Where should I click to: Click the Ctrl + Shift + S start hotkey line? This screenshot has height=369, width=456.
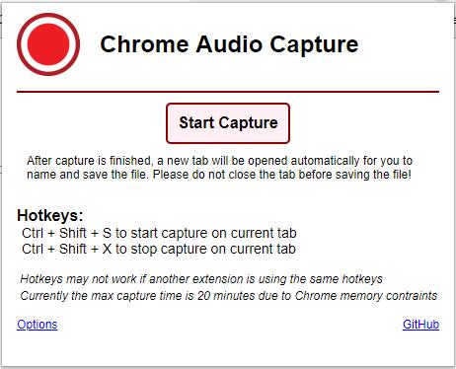pyautogui.click(x=159, y=233)
